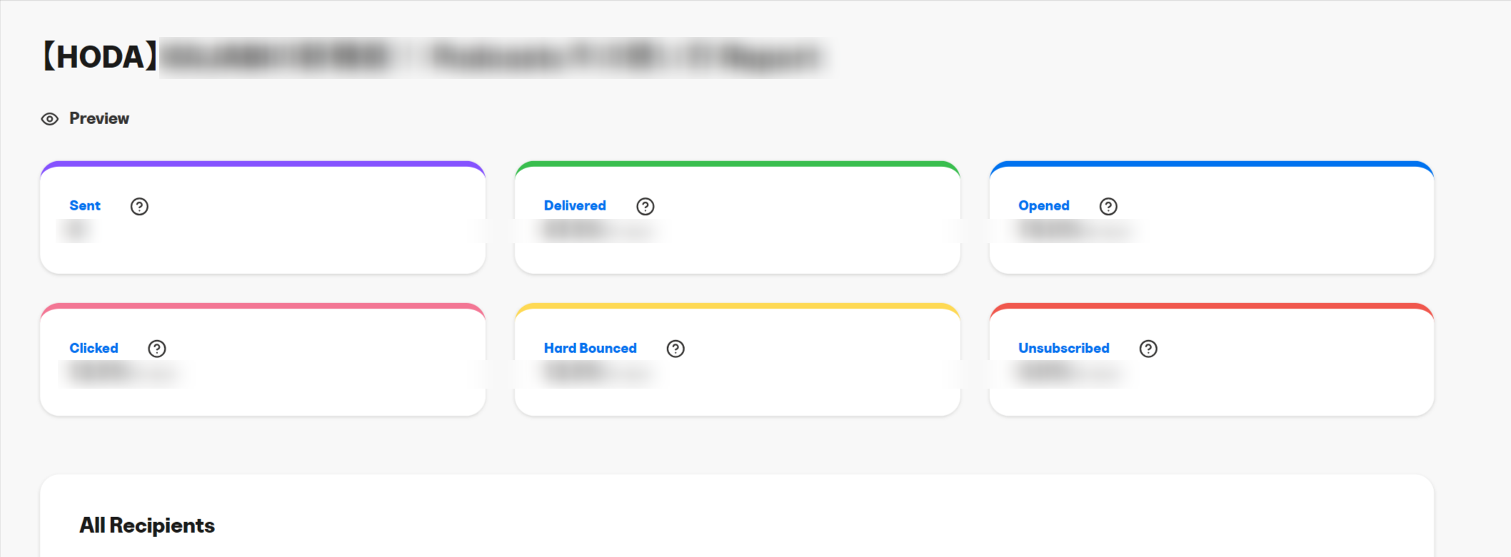Image resolution: width=1511 pixels, height=557 pixels.
Task: Click the question mark beside Unsubscribed
Action: pyautogui.click(x=1148, y=348)
